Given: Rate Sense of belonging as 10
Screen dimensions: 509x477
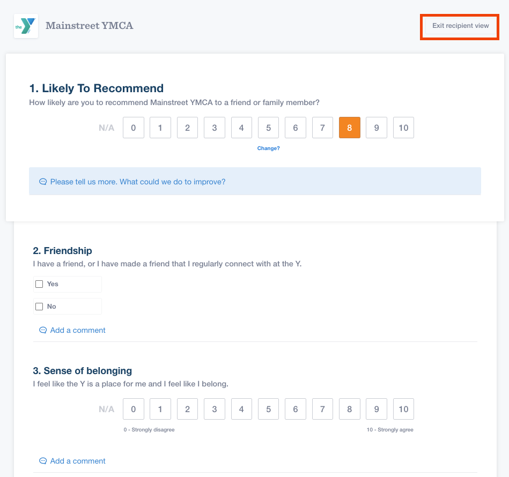Looking at the screenshot, I should [403, 409].
